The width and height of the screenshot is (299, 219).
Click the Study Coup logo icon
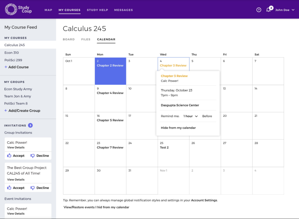tap(11, 9)
